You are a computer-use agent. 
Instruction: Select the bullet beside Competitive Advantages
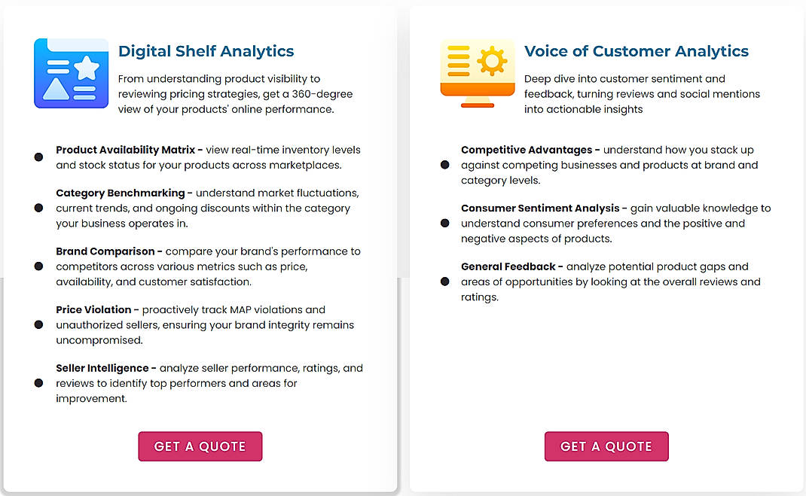click(x=444, y=165)
